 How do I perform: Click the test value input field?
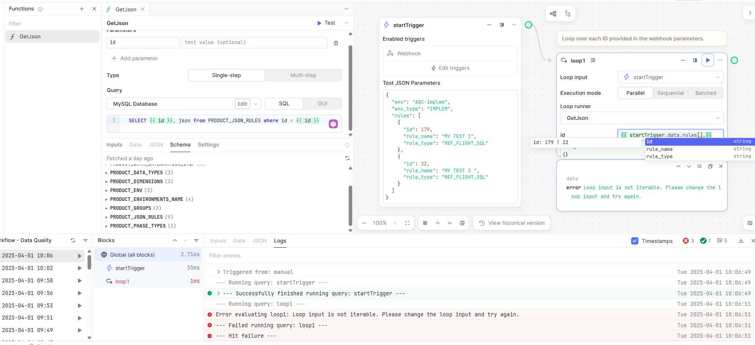tap(254, 42)
